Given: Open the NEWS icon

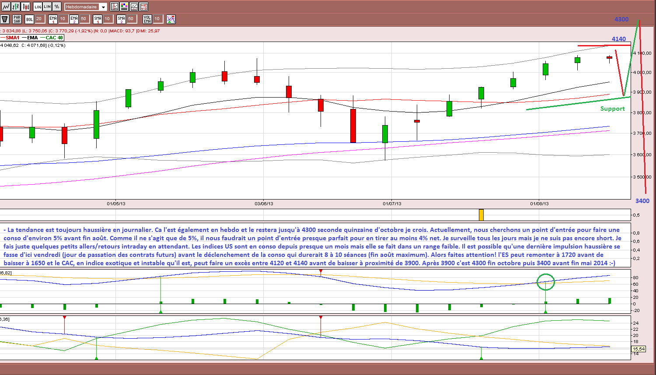Looking at the screenshot, I should (x=143, y=7).
